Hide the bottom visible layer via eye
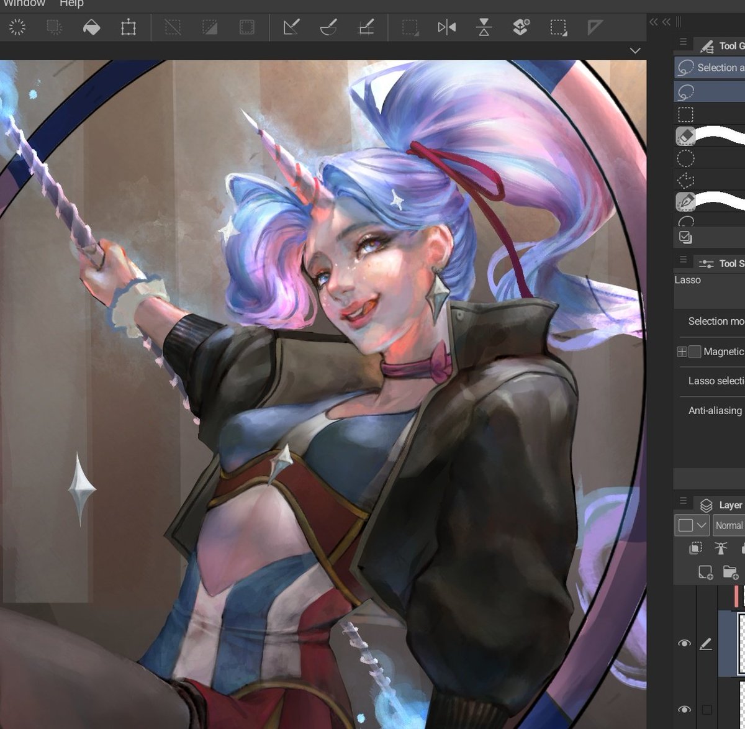 click(x=684, y=710)
